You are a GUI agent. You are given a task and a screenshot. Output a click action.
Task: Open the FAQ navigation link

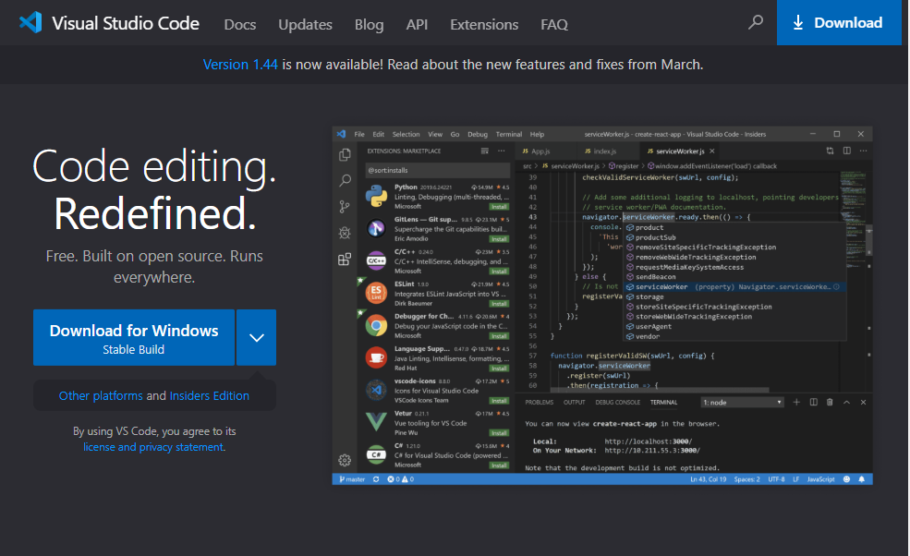coord(554,24)
